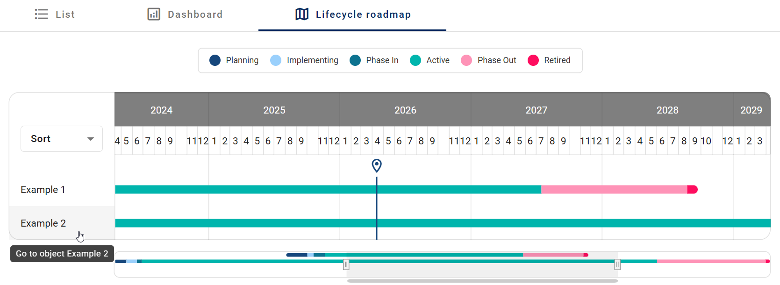The image size is (780, 285).
Task: Select the Lifecycle roadmap tab
Action: (352, 14)
